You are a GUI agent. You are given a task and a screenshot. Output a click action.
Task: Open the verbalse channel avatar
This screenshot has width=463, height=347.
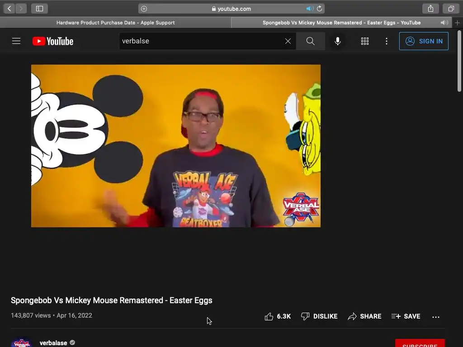point(22,342)
